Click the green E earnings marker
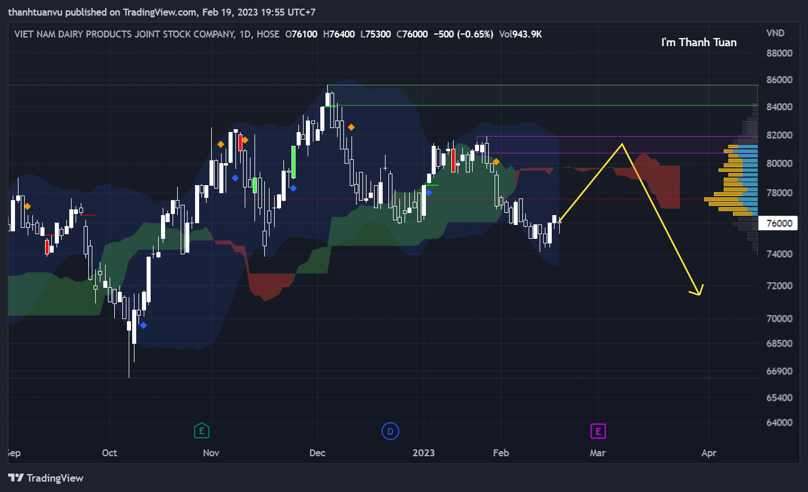This screenshot has width=808, height=492. point(201,430)
